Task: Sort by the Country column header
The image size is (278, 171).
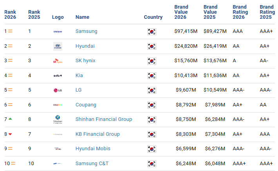Action: pos(153,17)
